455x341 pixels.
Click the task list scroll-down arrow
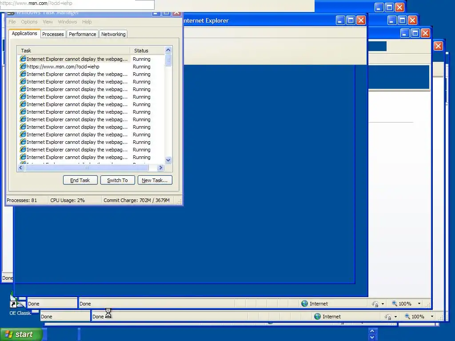(168, 160)
